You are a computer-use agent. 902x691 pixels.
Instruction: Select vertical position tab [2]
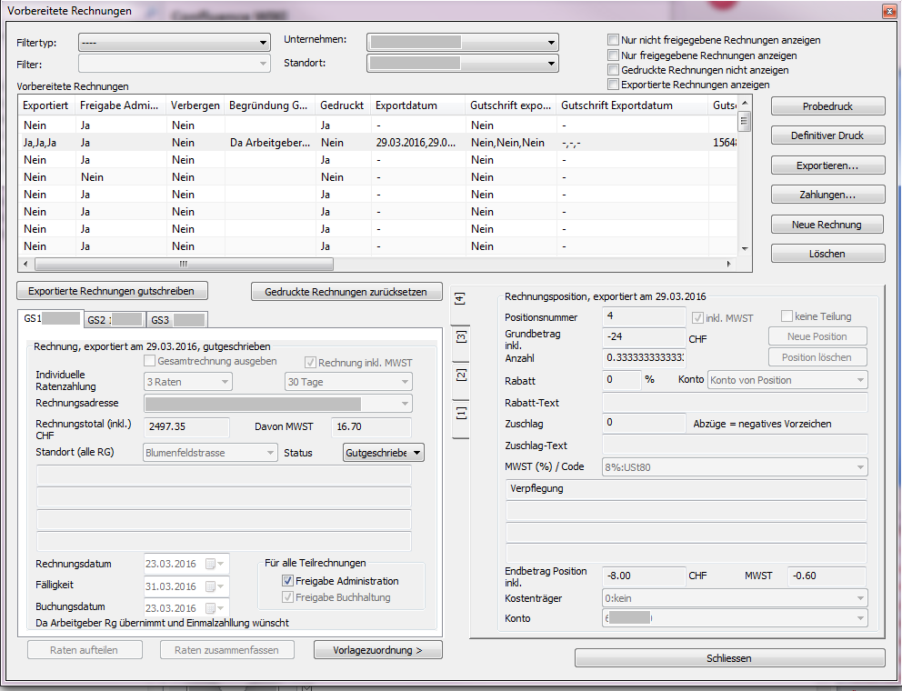coord(461,375)
